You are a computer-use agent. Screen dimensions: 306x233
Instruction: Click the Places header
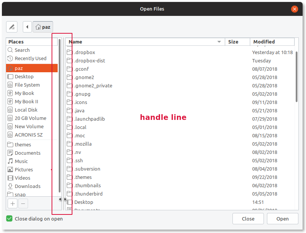[x=32, y=42]
